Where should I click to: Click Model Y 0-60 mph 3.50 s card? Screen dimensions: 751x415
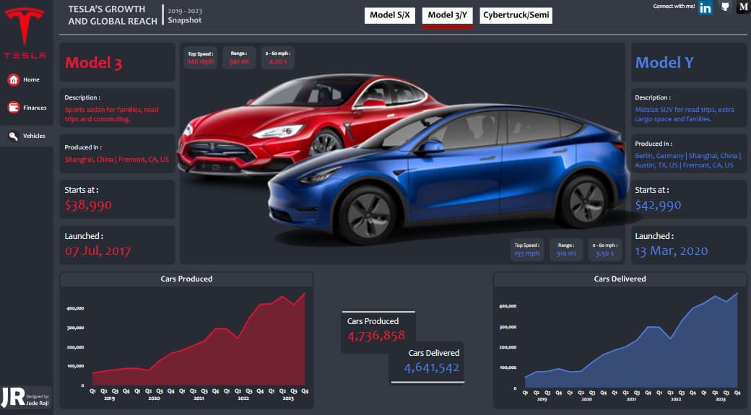(x=605, y=250)
